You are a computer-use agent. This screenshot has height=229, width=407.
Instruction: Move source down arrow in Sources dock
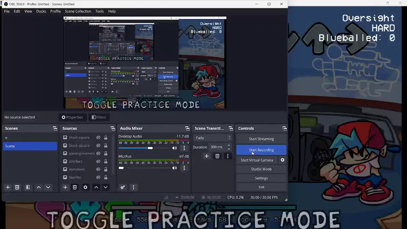[x=106, y=187]
